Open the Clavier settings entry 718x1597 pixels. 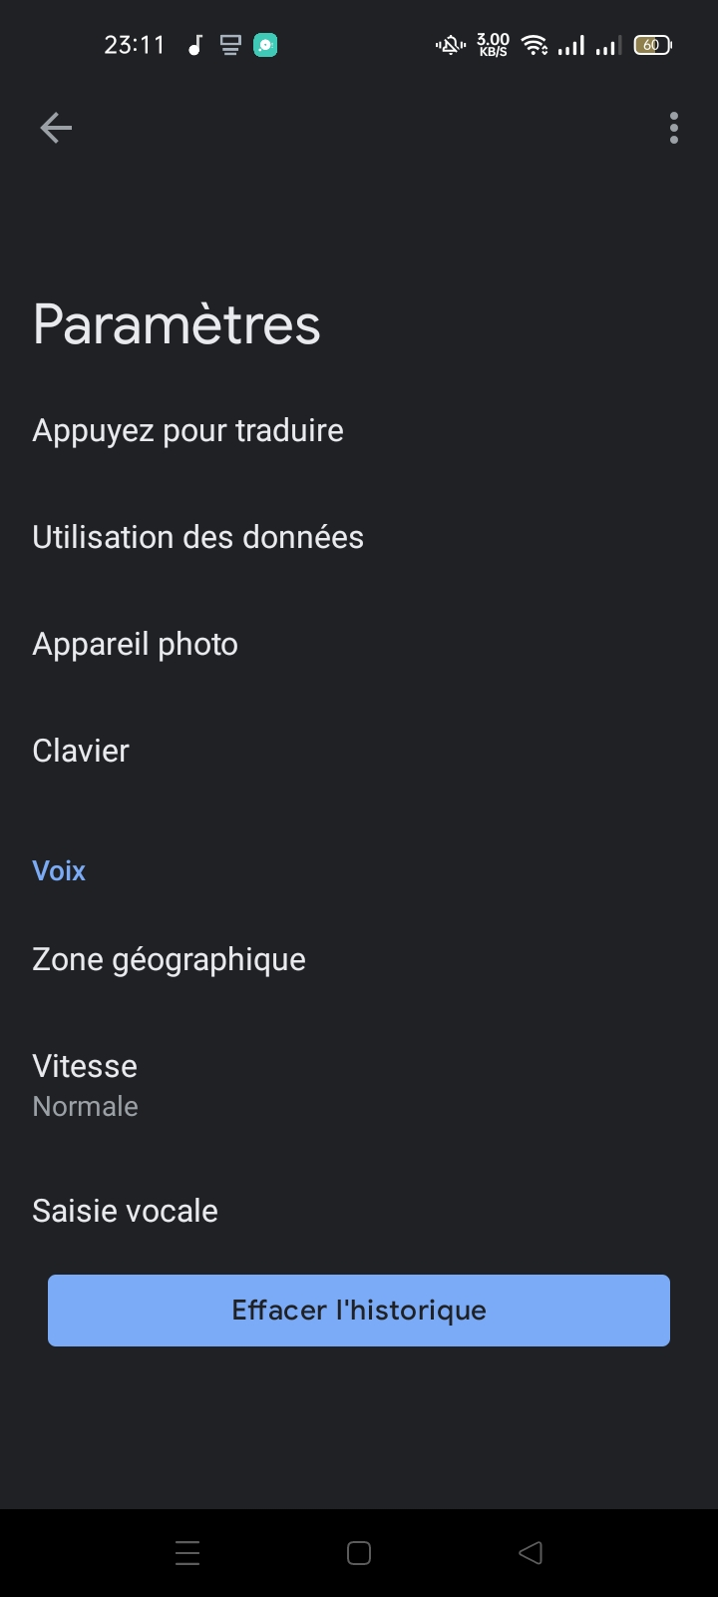(81, 751)
